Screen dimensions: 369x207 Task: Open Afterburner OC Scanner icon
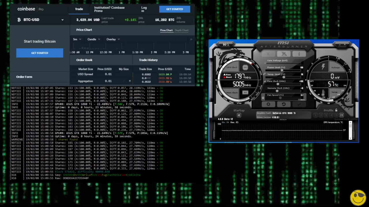(226, 45)
